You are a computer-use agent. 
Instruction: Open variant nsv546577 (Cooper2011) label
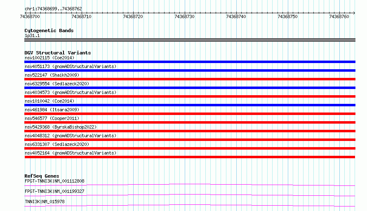[52, 118]
